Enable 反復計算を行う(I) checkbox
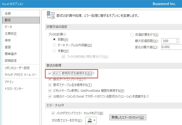 point(132,34)
